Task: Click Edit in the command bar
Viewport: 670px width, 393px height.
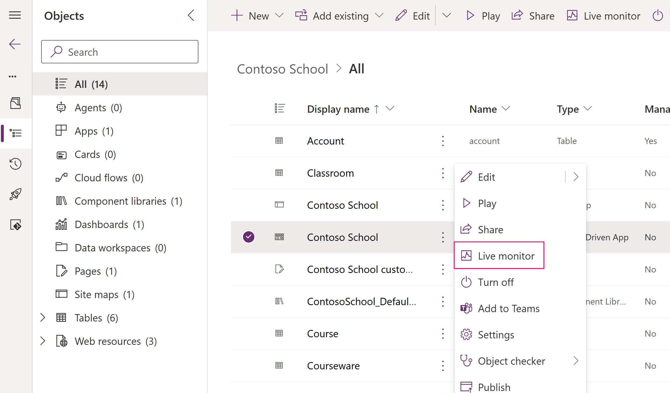Action: tap(412, 16)
